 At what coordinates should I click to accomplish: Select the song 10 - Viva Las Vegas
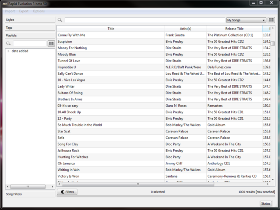tap(111, 80)
